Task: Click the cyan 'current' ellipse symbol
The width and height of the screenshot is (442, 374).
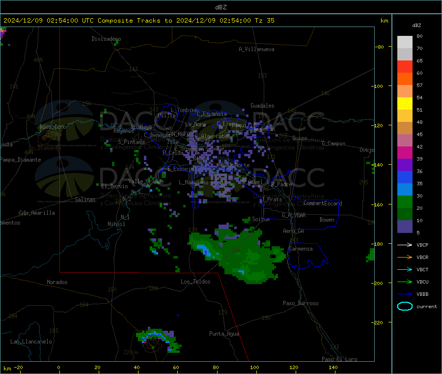Action: pyautogui.click(x=405, y=306)
